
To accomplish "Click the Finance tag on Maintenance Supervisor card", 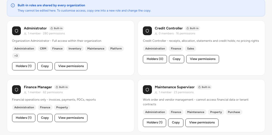I will (176, 112).
